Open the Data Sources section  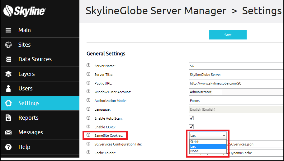(x=40, y=59)
